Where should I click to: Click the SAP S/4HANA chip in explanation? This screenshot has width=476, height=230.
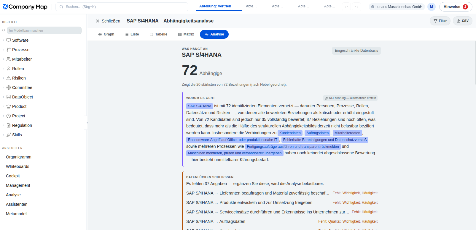[x=200, y=106]
